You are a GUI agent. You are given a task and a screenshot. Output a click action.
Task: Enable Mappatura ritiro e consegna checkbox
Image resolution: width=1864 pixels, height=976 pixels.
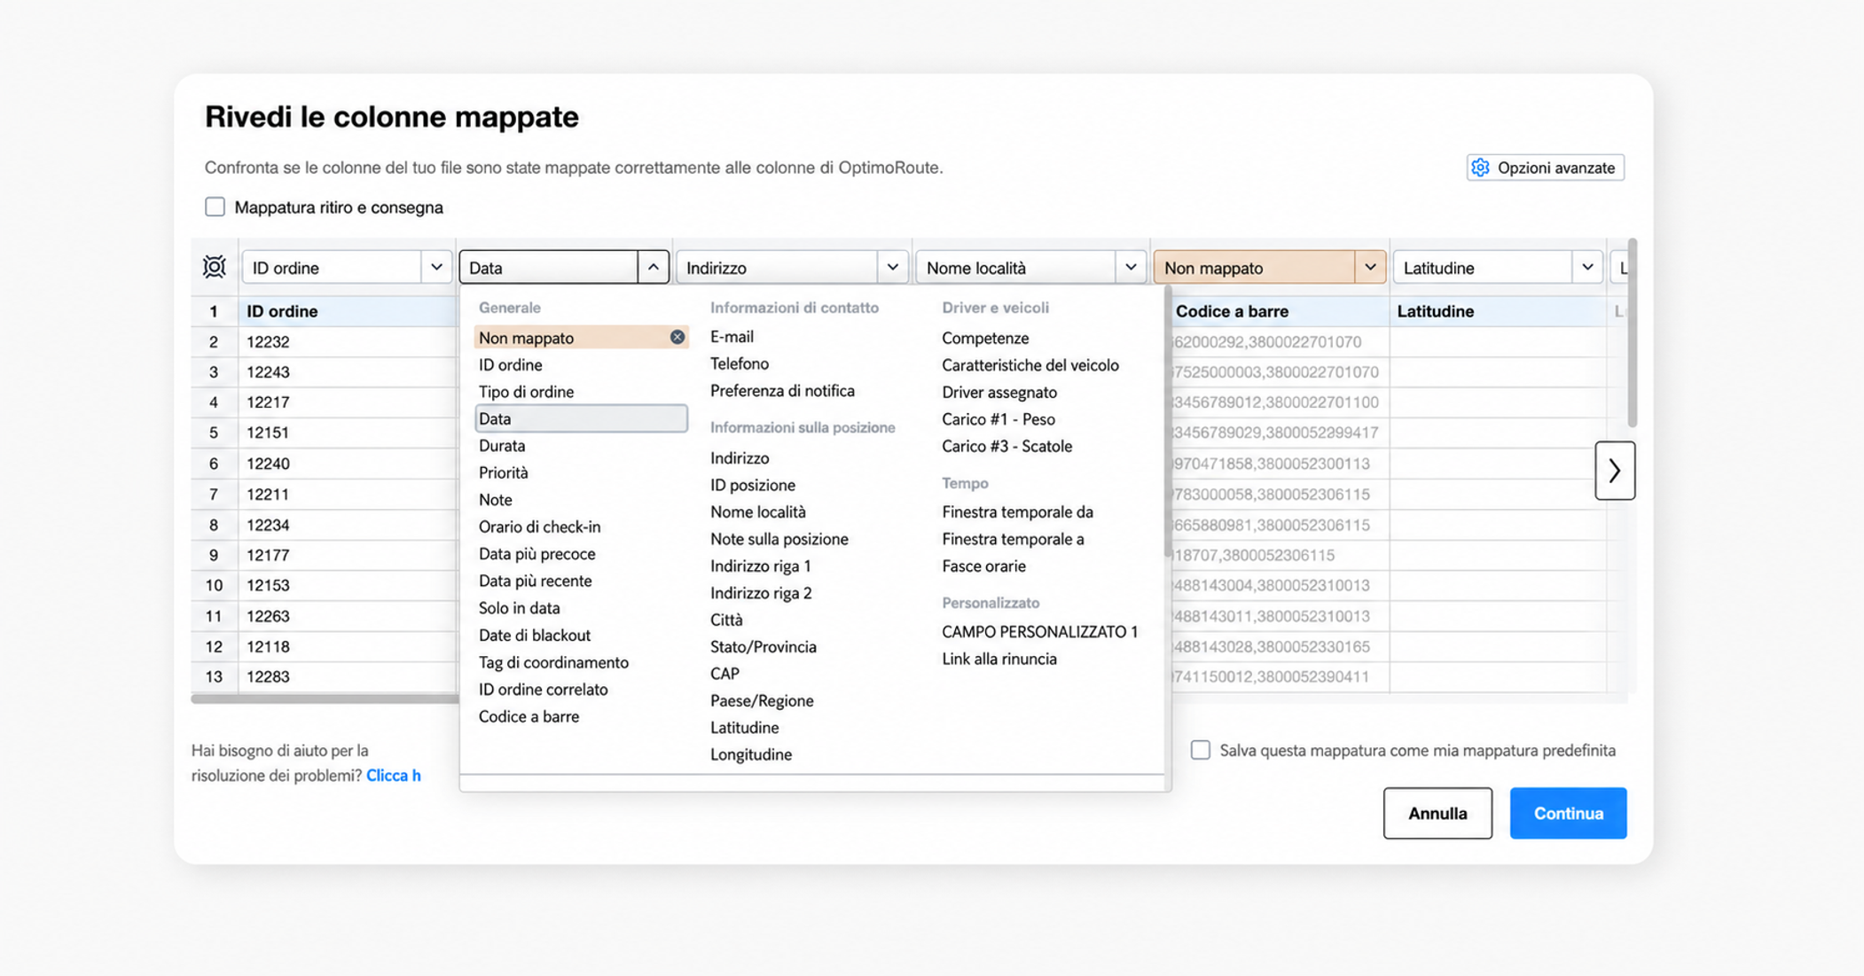coord(215,207)
